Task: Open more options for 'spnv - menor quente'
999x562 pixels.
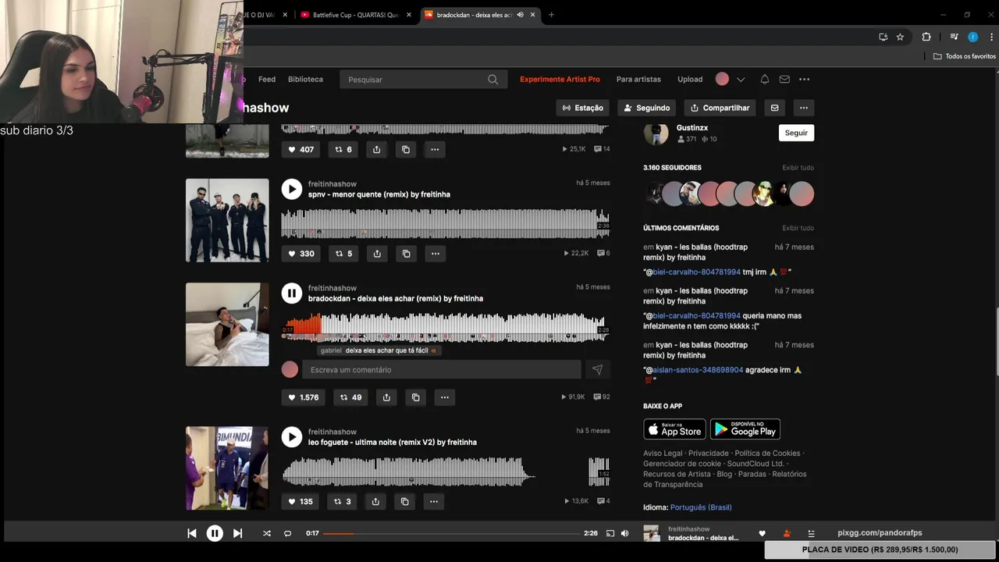Action: point(436,254)
